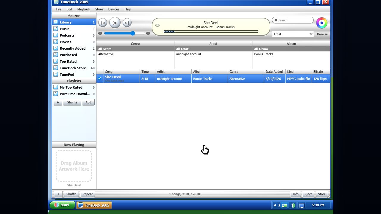
Task: Open the Top Rated source icon
Action: pos(55,62)
